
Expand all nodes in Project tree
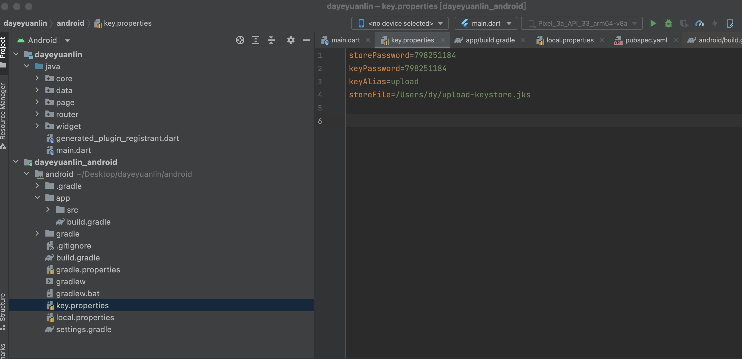point(256,40)
